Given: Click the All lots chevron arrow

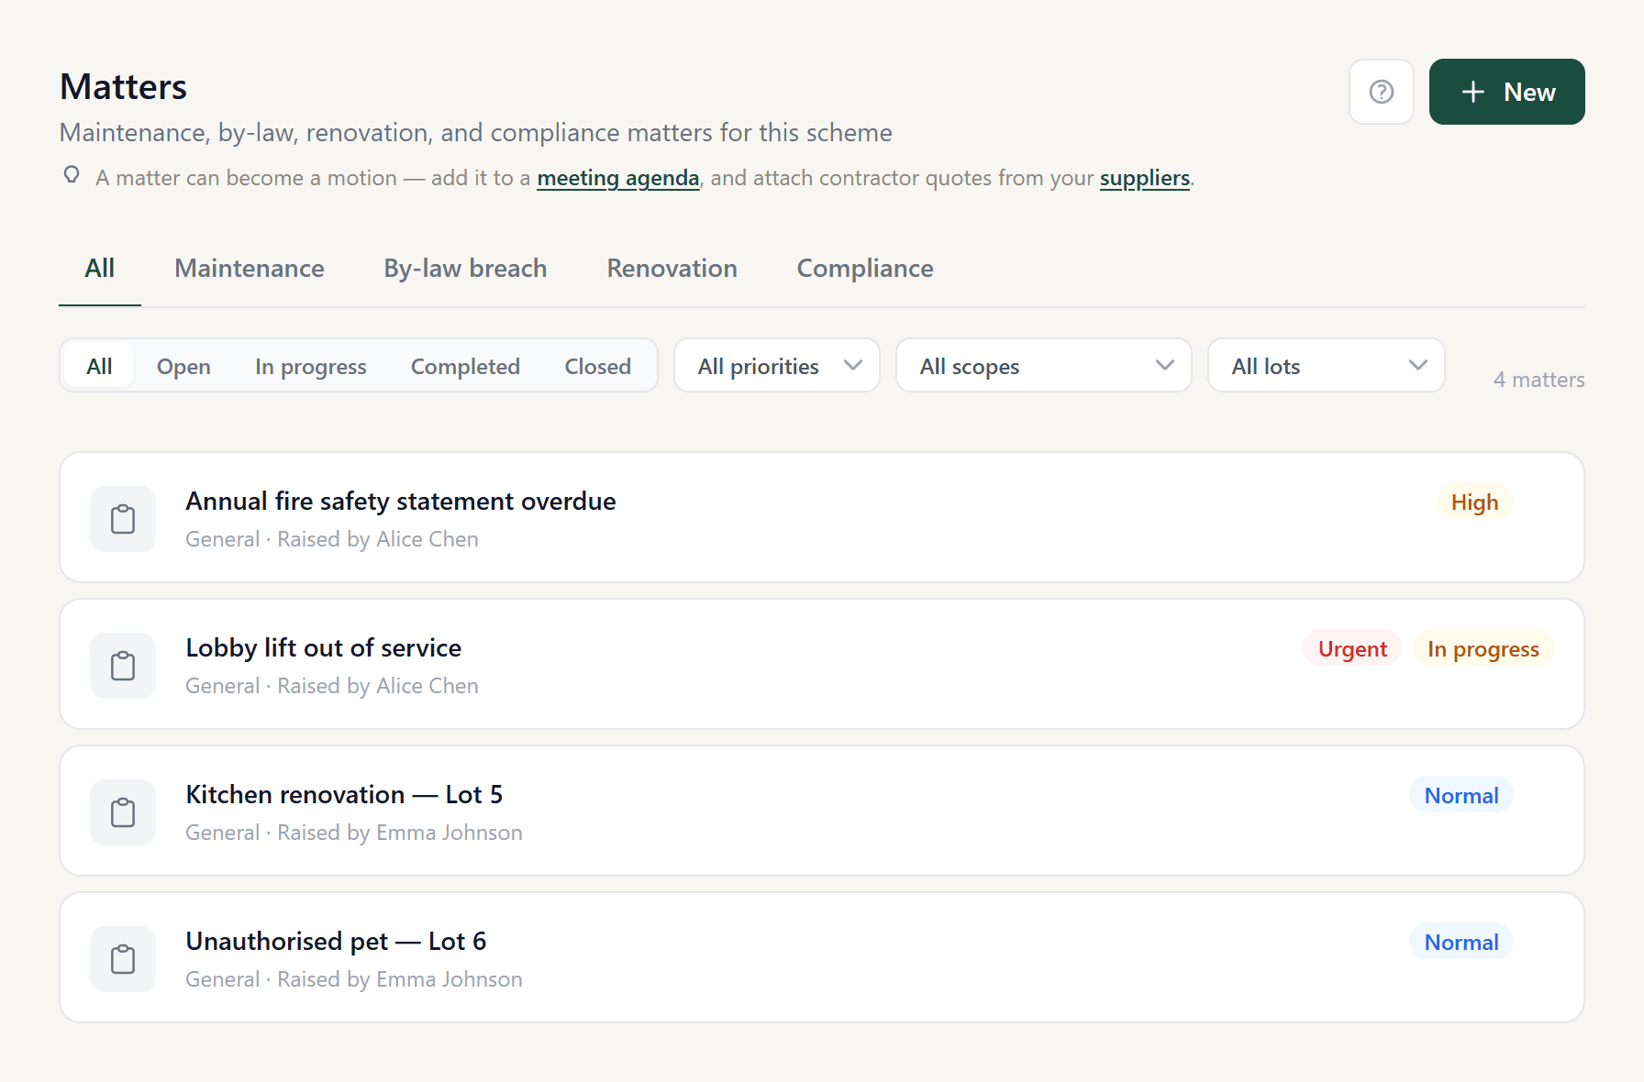Looking at the screenshot, I should [1418, 365].
